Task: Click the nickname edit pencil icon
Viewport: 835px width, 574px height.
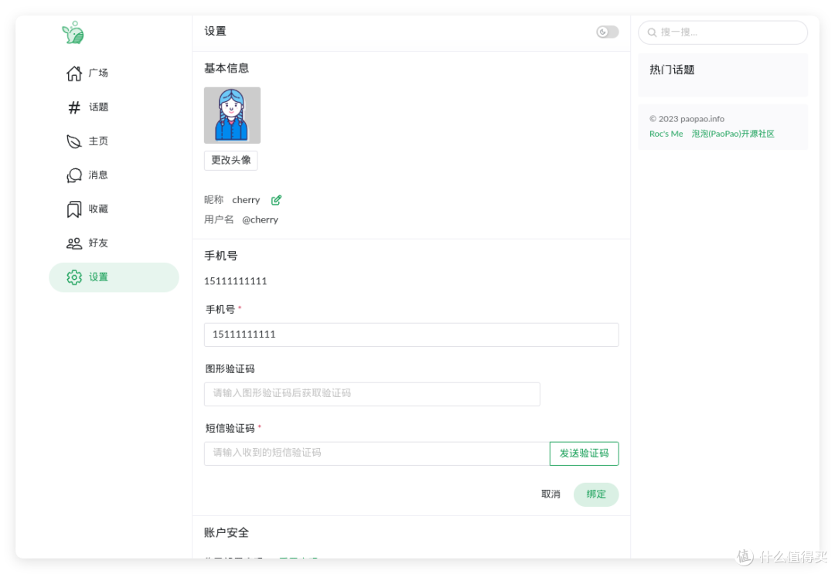Action: (x=276, y=200)
